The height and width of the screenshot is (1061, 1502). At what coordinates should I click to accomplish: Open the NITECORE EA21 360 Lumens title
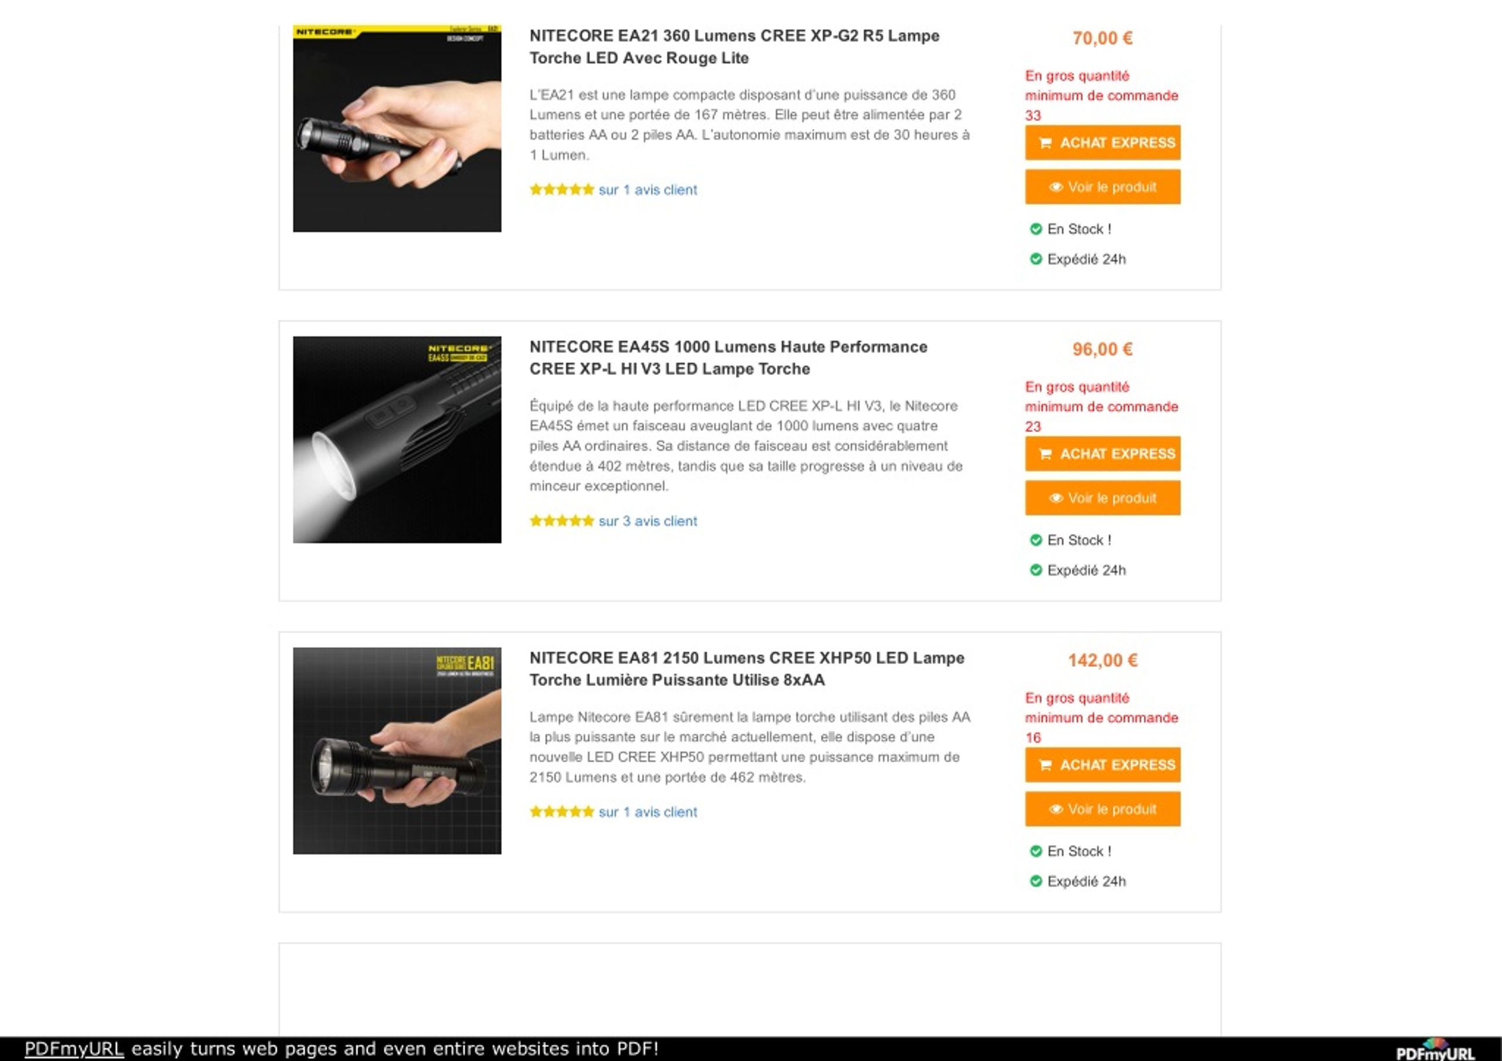coord(734,46)
